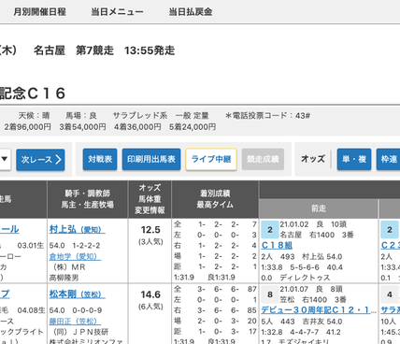Open the ライブ中継 button
Image resolution: width=400 pixels, height=344 pixels.
point(211,159)
